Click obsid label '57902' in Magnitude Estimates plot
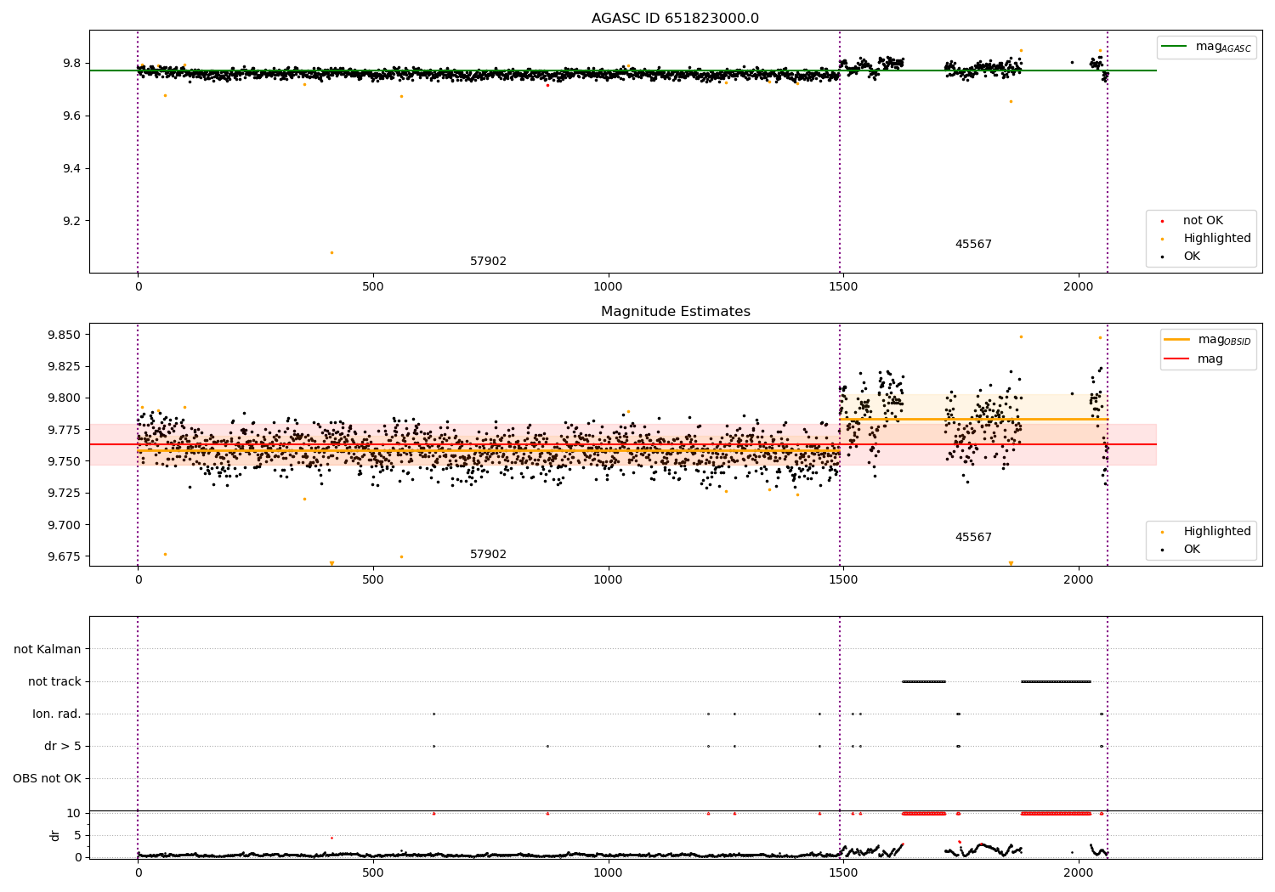This screenshot has height=892, width=1275. [488, 555]
